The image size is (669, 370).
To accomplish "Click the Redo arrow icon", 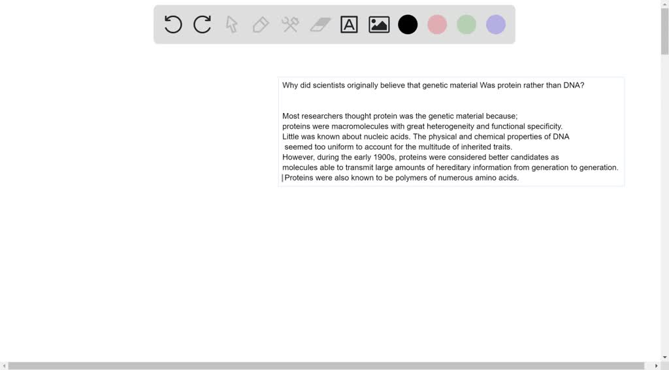I will coord(203,24).
